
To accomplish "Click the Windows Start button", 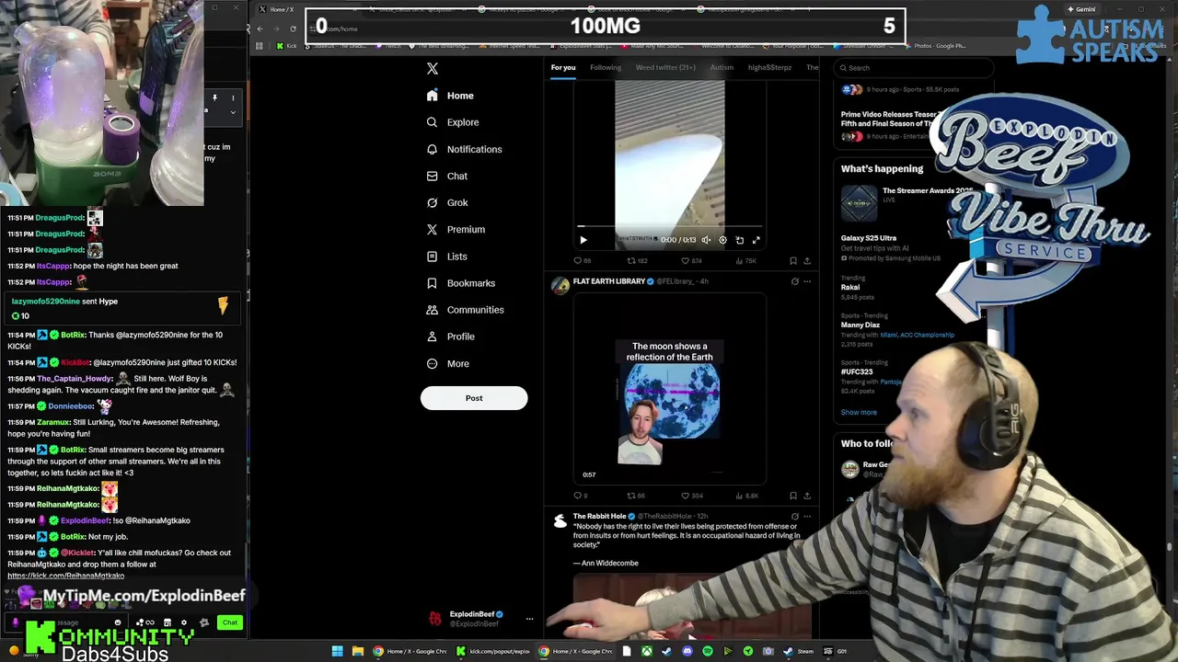I will (x=337, y=651).
